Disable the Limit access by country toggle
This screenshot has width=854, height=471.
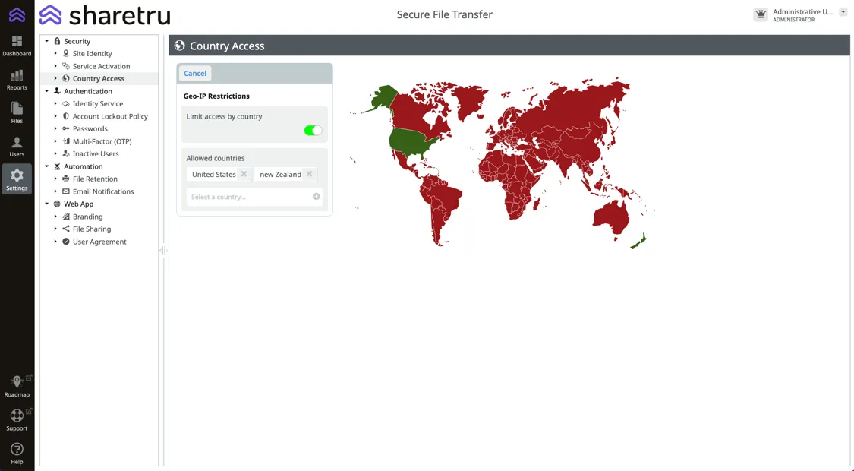313,131
